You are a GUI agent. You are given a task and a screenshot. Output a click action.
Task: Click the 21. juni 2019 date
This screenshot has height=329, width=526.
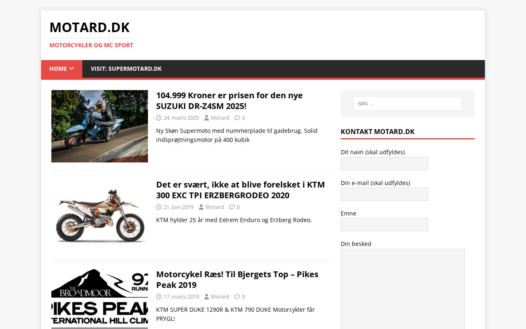[178, 207]
